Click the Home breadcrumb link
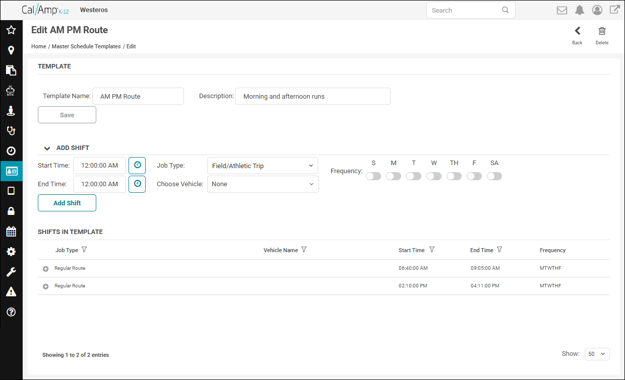The image size is (625, 380). pos(39,46)
